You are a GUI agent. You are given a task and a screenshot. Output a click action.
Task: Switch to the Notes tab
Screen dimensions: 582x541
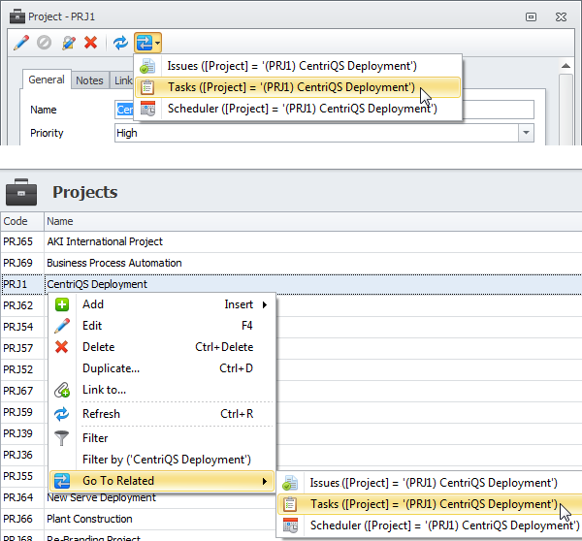[x=89, y=81]
